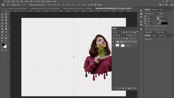The image size is (174, 98).
Task: Open the font family dropdown
Action: pyautogui.click(x=151, y=14)
